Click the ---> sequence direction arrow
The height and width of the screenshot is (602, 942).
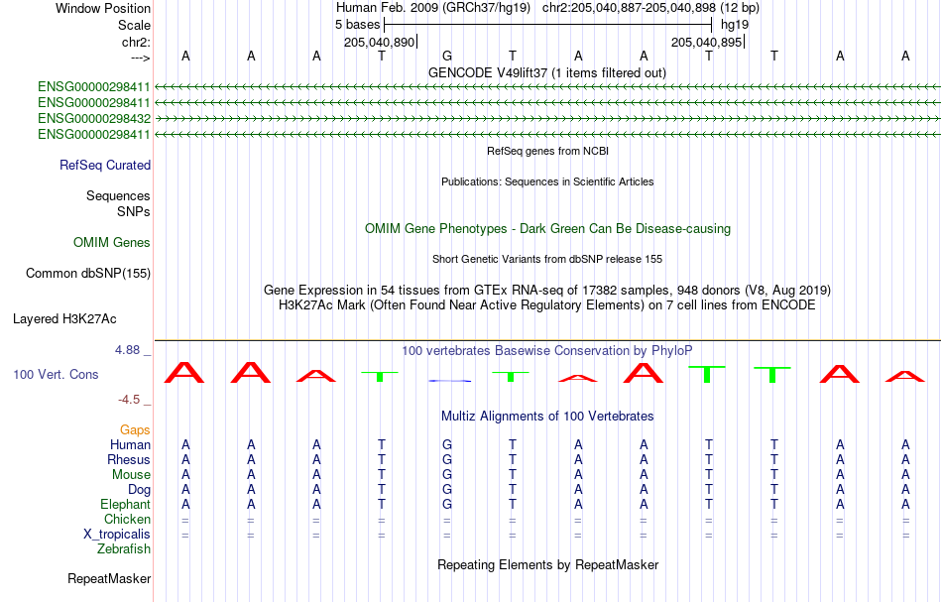[140, 58]
